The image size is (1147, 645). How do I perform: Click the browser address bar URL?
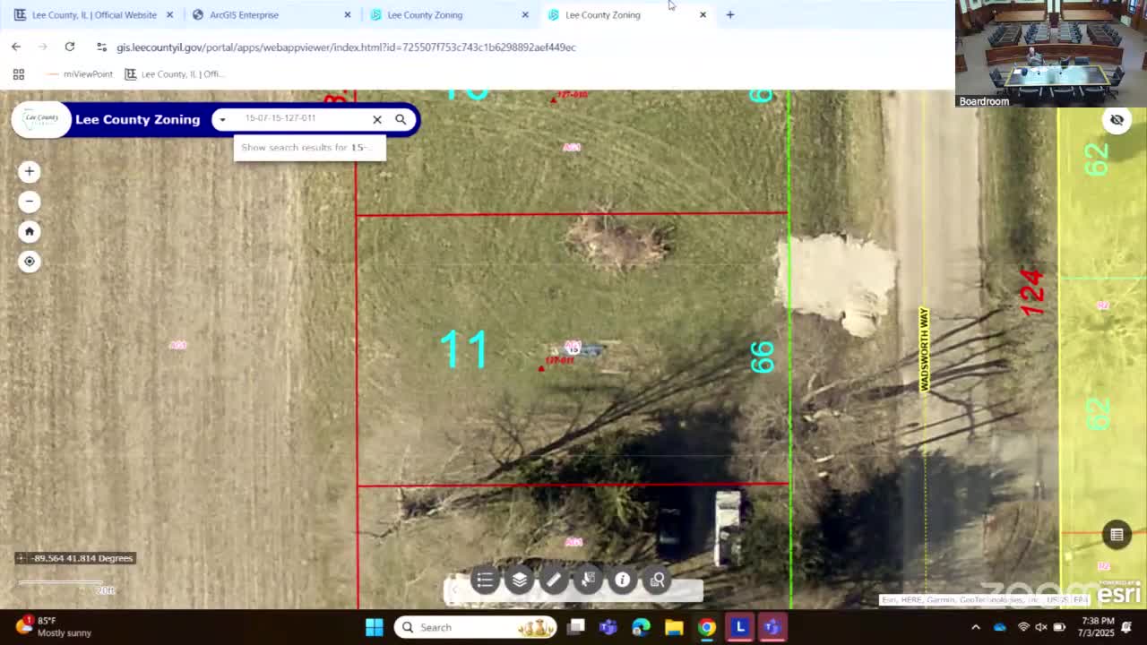346,47
